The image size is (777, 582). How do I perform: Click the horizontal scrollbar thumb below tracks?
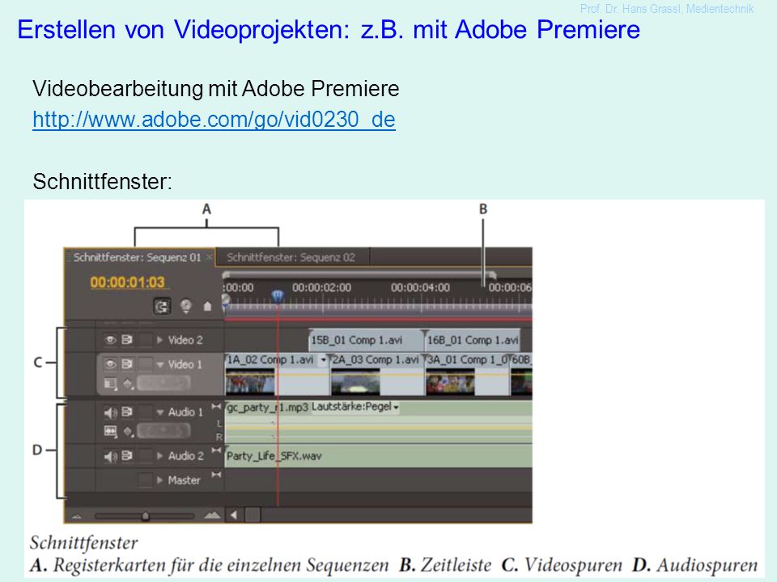(253, 515)
